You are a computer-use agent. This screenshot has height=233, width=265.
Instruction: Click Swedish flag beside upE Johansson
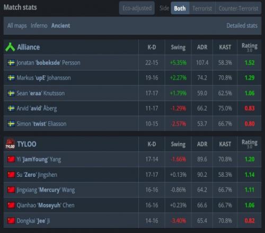11,78
